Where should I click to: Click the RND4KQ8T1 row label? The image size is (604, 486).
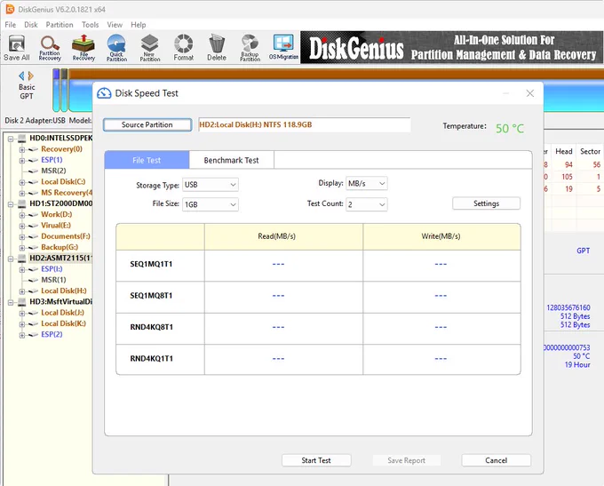click(151, 327)
